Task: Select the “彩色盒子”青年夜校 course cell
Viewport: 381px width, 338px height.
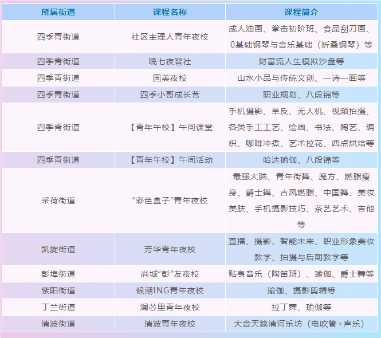Action: click(x=170, y=201)
